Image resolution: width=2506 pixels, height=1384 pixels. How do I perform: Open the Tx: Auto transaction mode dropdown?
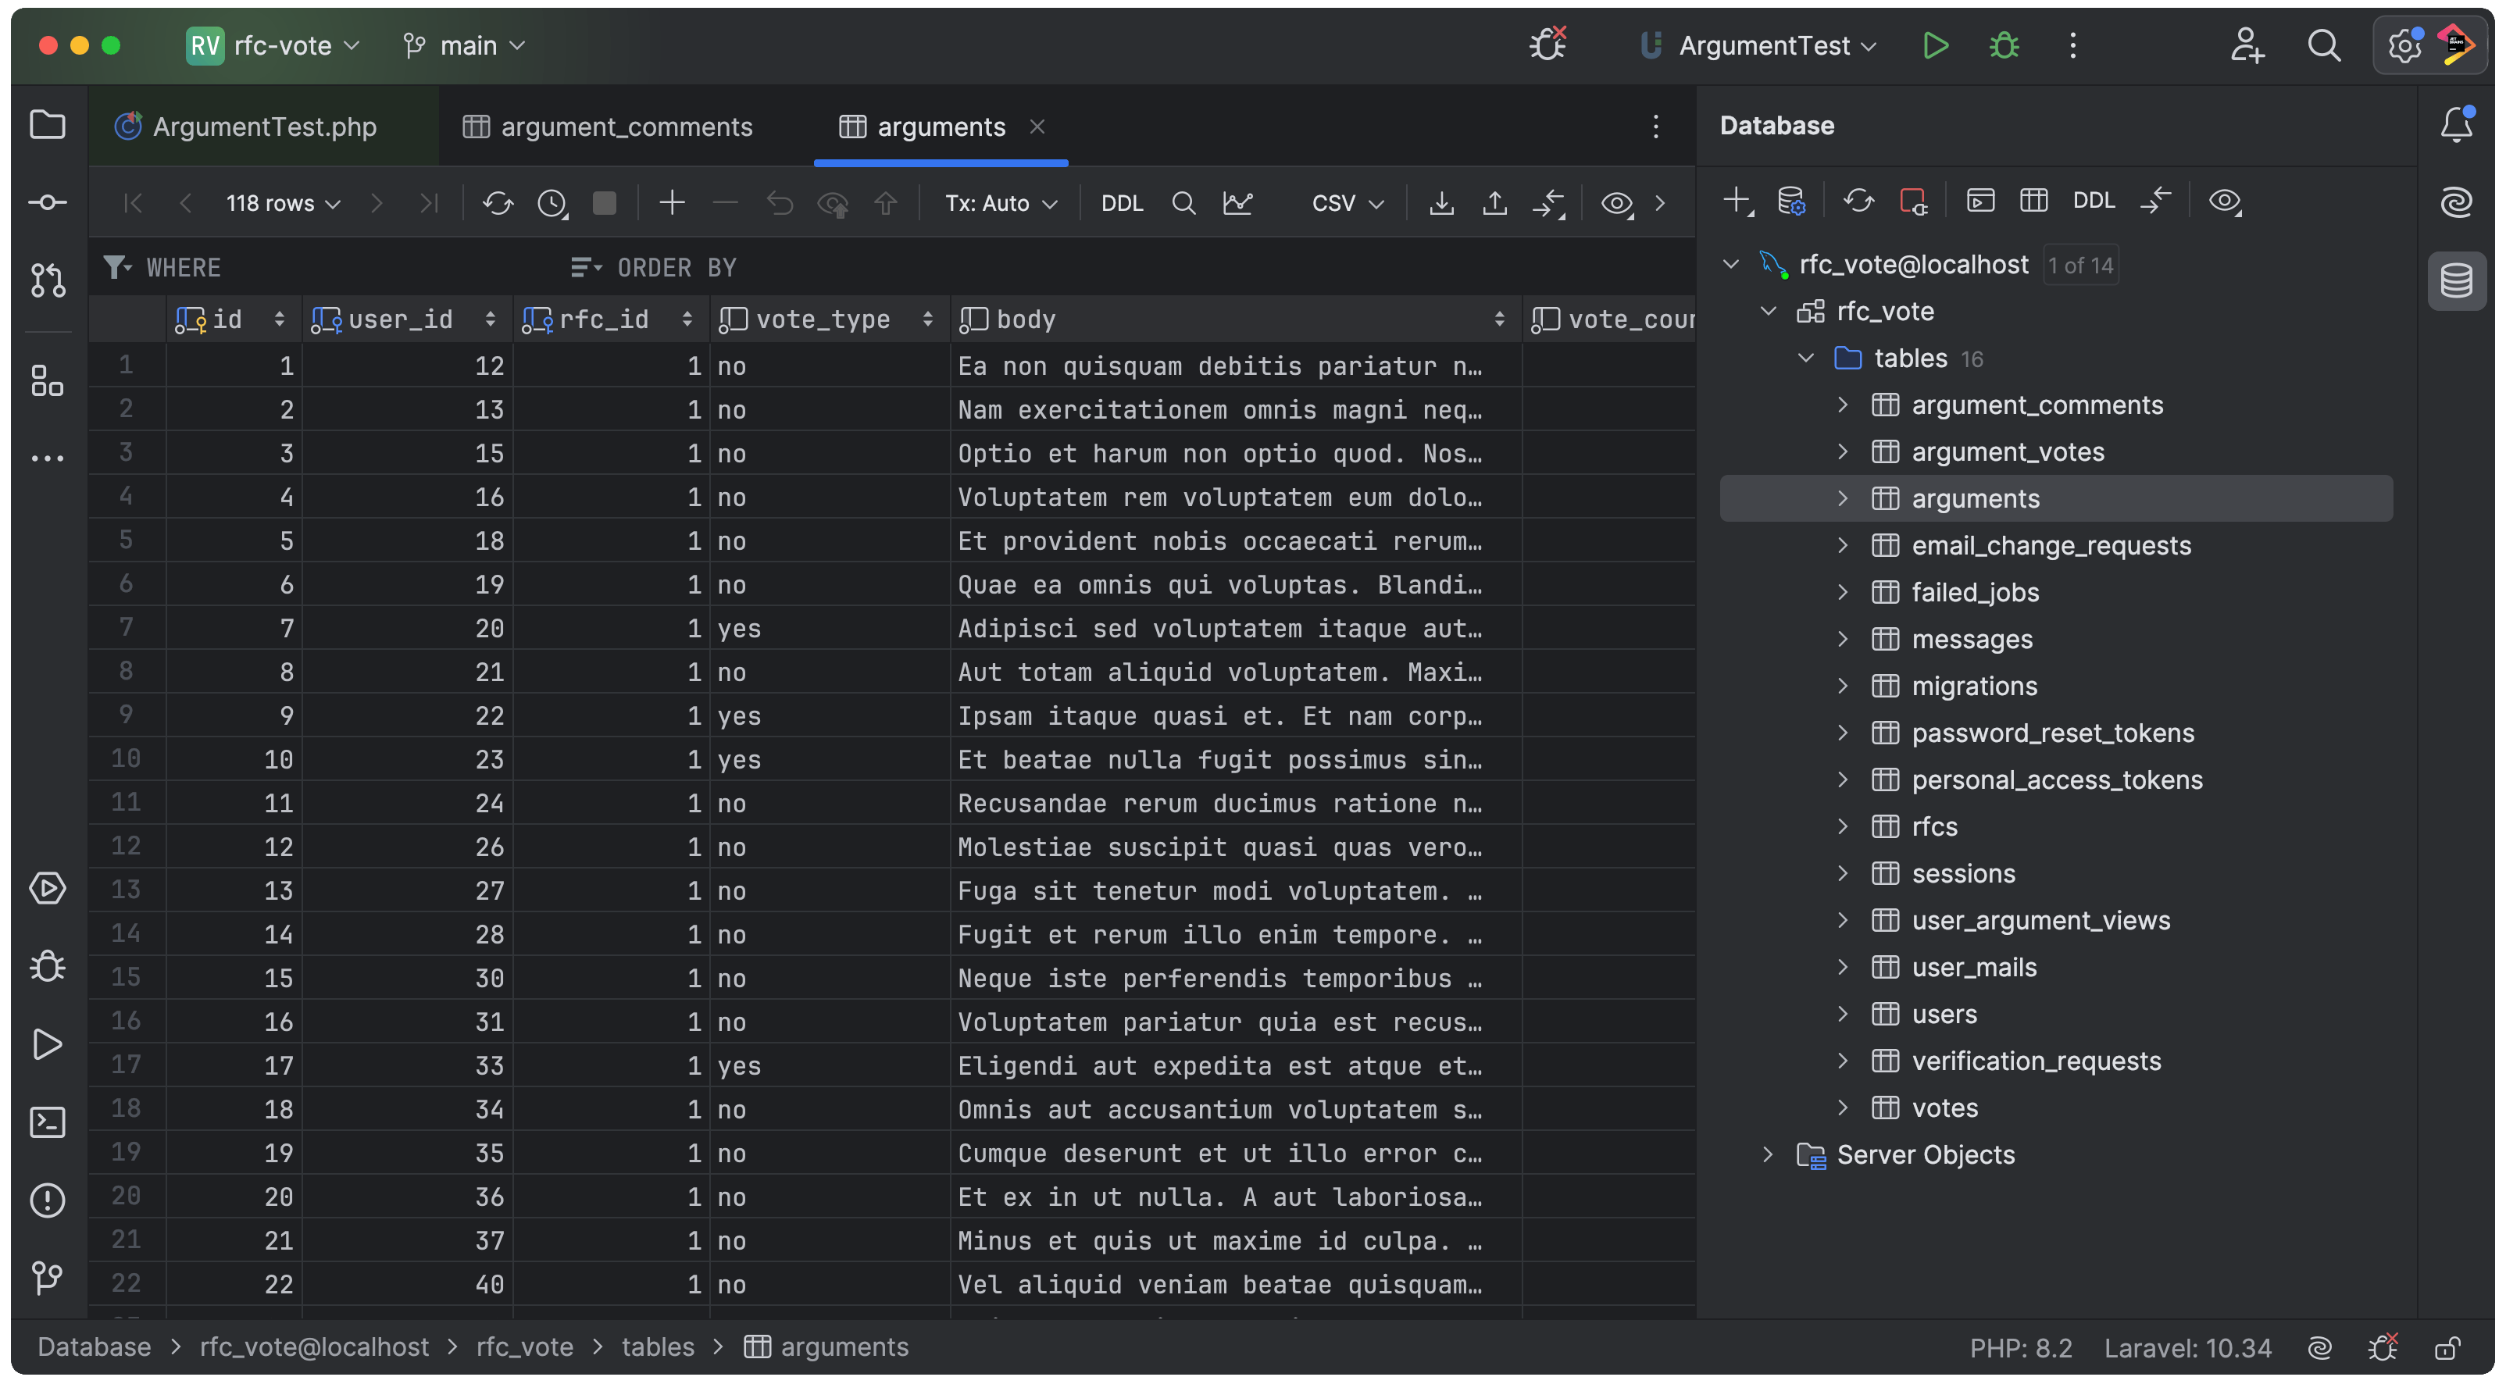(1000, 202)
